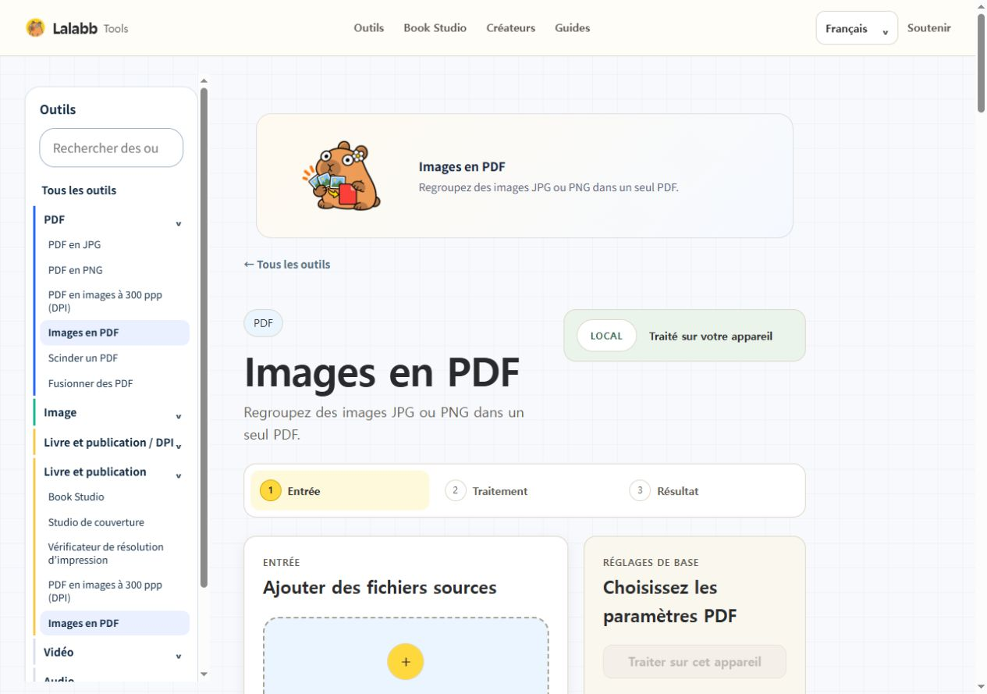Screen dimensions: 987x694
Task: Click the yellow plus add-files icon
Action: coord(405,662)
